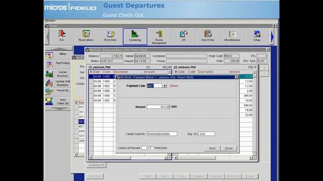323x181 pixels.
Task: Click the right arrow of window (2)'s horizontal scrollbar
Action: [251, 158]
